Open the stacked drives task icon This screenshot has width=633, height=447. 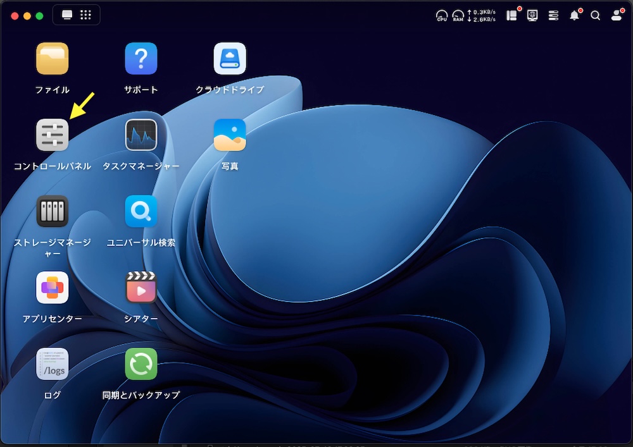tap(553, 15)
